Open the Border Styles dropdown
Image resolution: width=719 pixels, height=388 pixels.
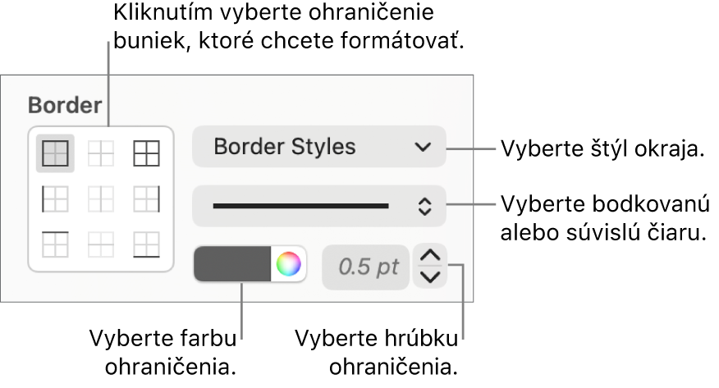click(x=319, y=147)
